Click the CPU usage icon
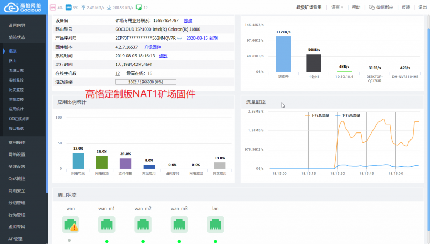This screenshot has height=244, width=430. click(53, 8)
